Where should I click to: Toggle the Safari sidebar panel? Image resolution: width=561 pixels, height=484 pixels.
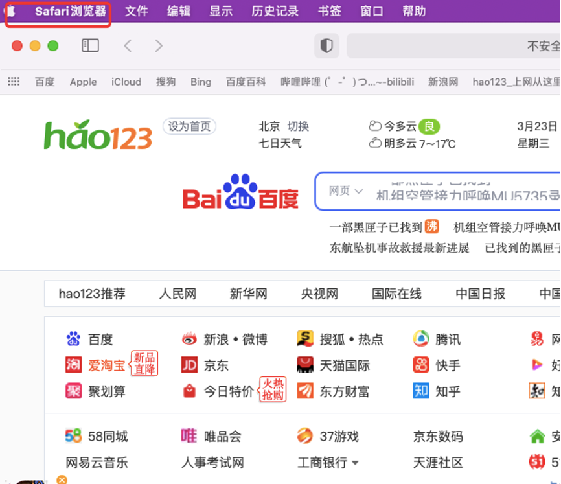tap(90, 45)
